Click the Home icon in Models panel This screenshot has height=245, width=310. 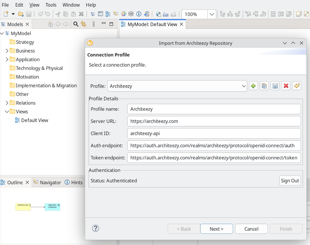click(x=51, y=24)
